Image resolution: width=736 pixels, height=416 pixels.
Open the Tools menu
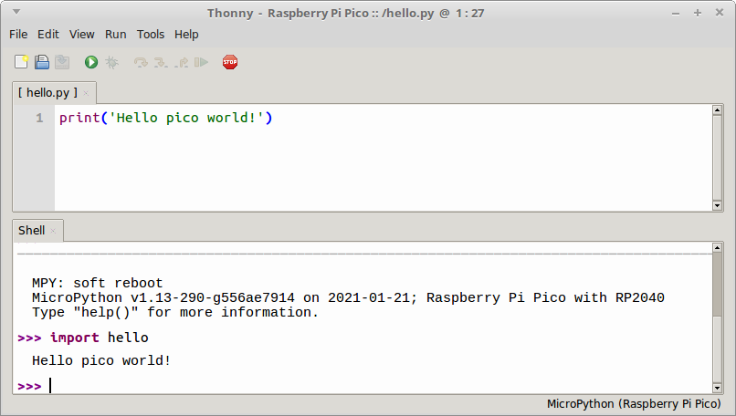tap(150, 35)
